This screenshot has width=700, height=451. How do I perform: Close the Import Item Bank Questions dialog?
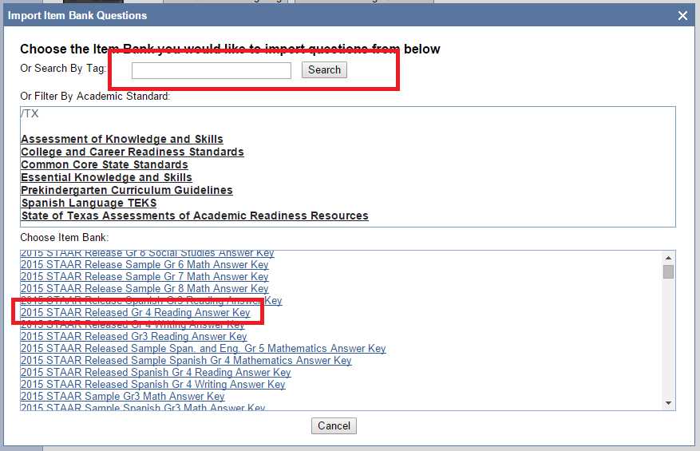(x=682, y=16)
